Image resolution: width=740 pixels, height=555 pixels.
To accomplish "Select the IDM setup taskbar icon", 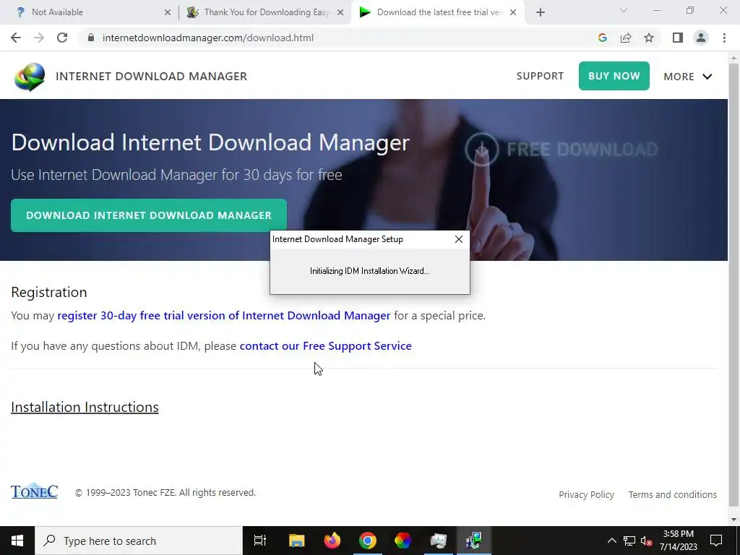I will pos(474,541).
